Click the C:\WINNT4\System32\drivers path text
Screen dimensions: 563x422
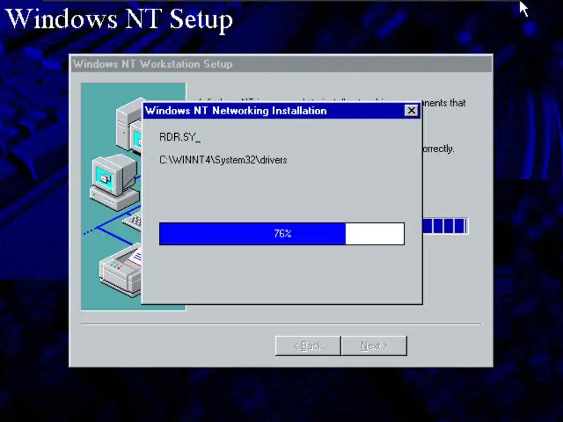[223, 160]
